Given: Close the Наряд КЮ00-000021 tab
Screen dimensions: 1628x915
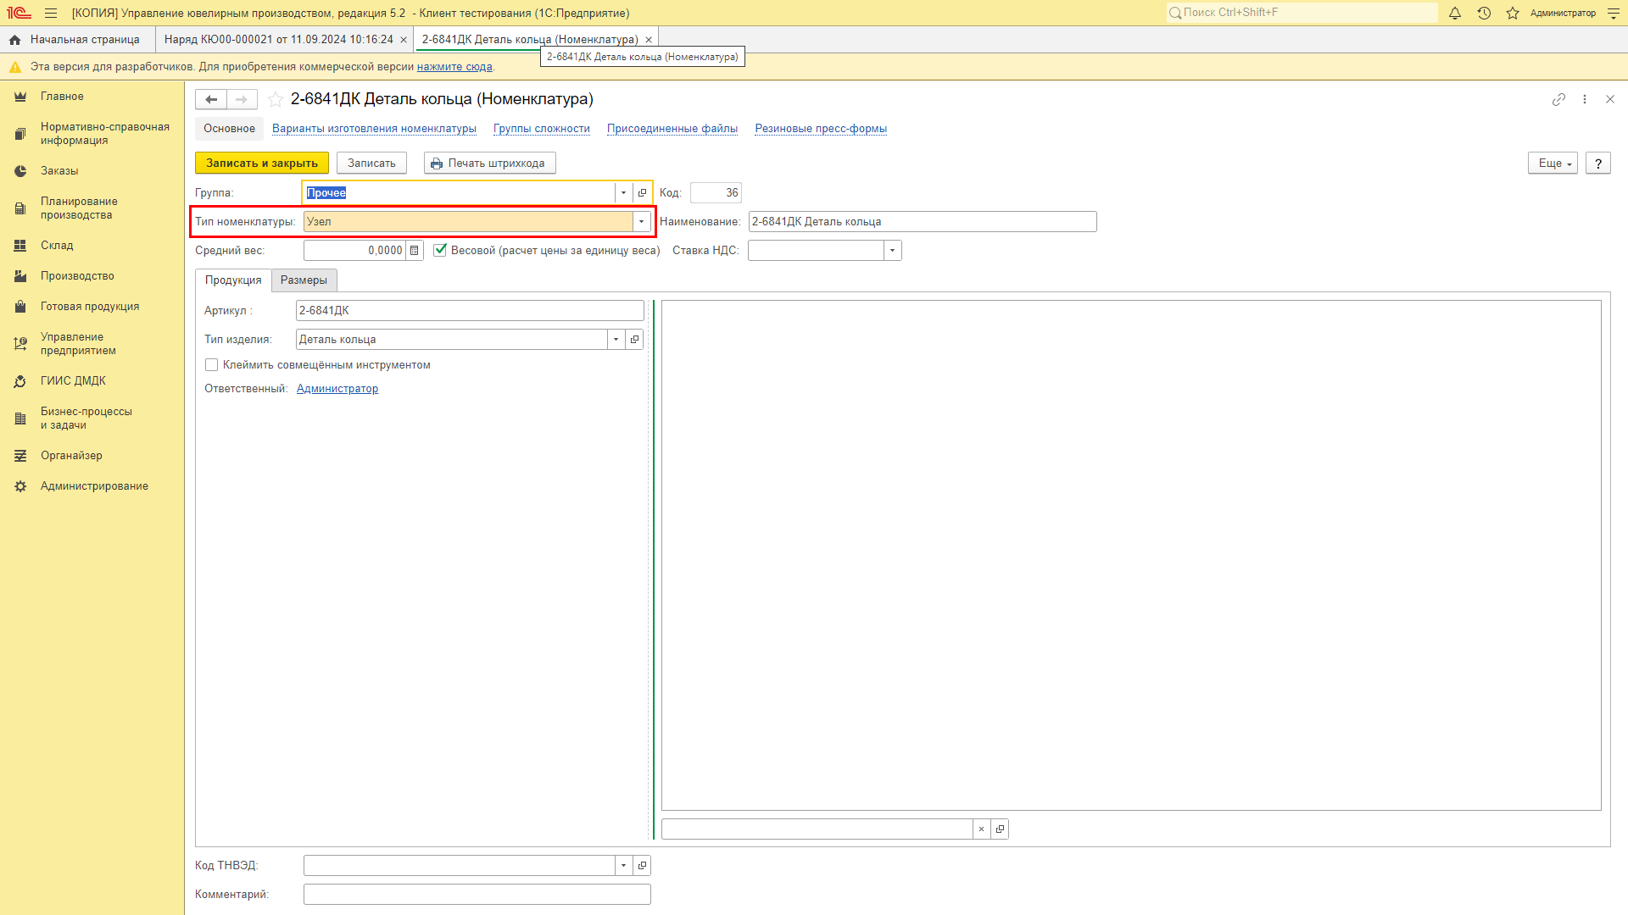Looking at the screenshot, I should (404, 40).
